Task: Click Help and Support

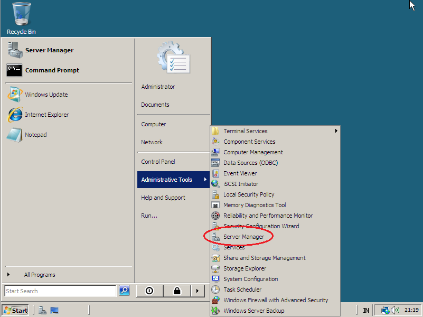Action: (163, 197)
